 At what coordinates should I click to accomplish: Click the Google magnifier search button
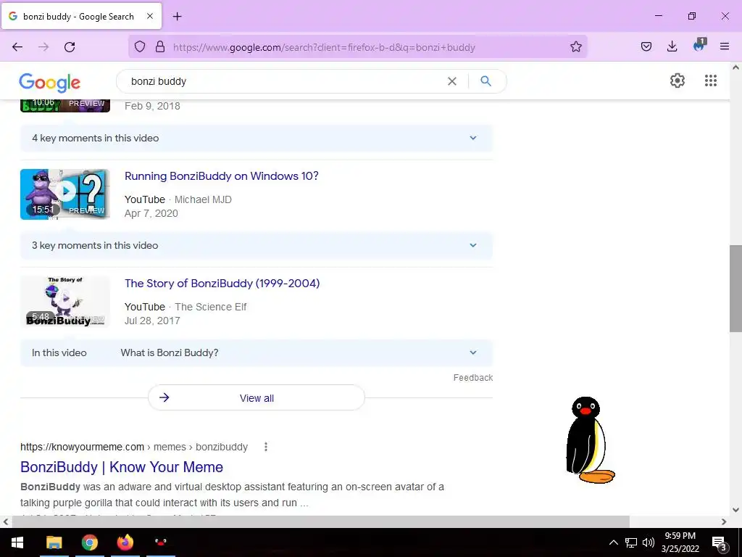(485, 81)
